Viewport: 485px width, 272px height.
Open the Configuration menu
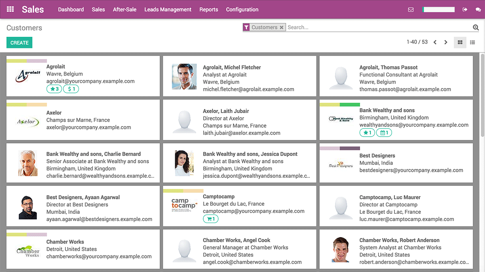[x=242, y=9]
